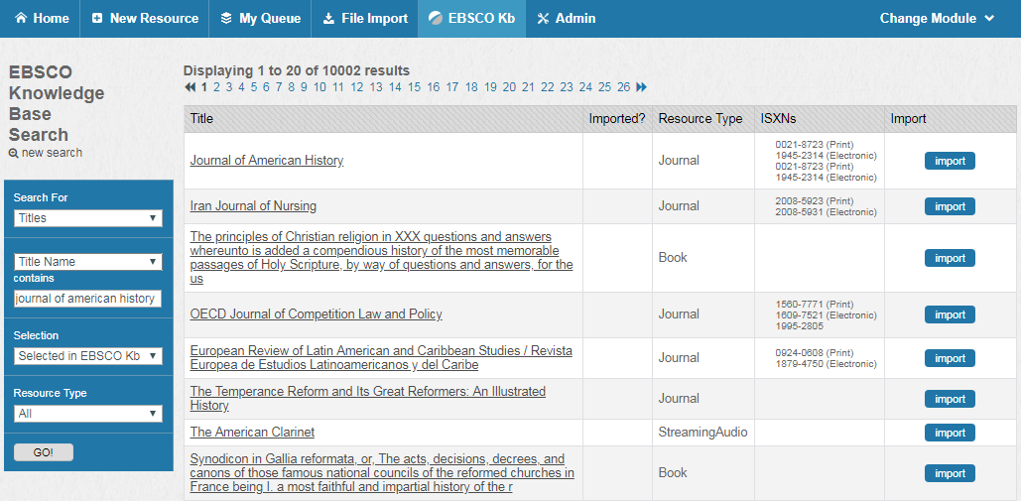Switch to My Queue tab
Screen dimensions: 1021x501
(x=260, y=19)
